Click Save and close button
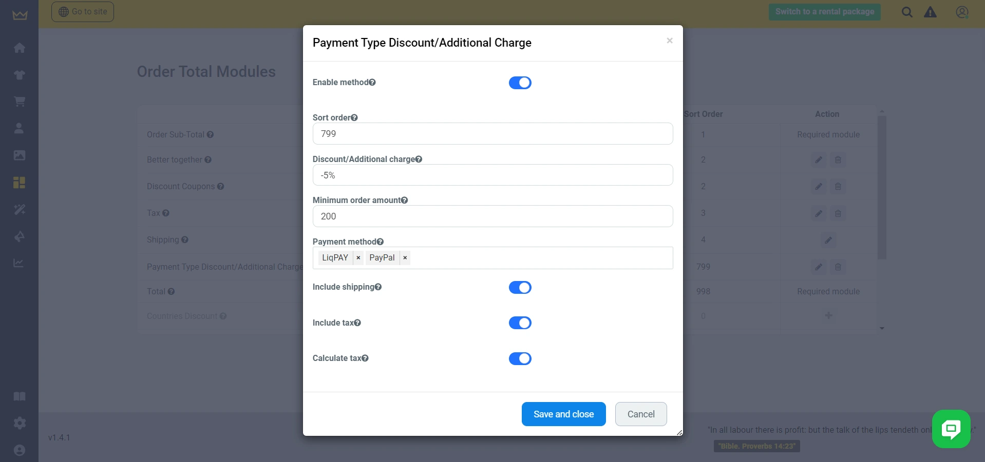 point(563,414)
